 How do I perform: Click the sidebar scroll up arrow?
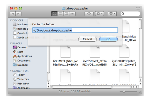tap(48, 83)
